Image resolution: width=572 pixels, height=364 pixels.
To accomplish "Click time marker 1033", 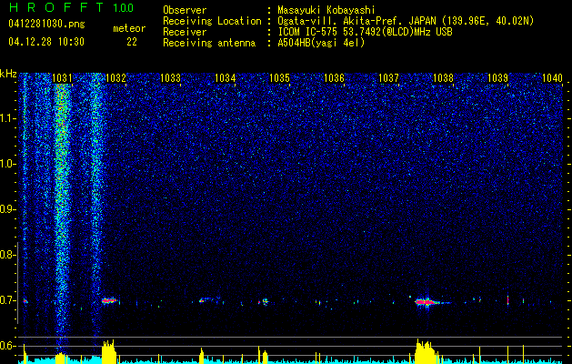I will click(x=170, y=78).
